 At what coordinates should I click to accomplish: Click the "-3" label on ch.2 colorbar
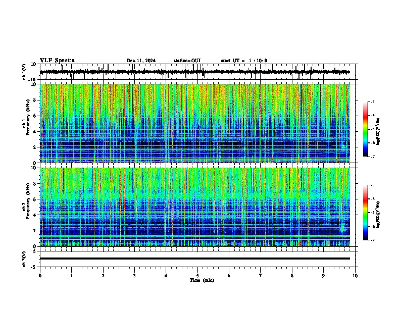pyautogui.click(x=373, y=185)
